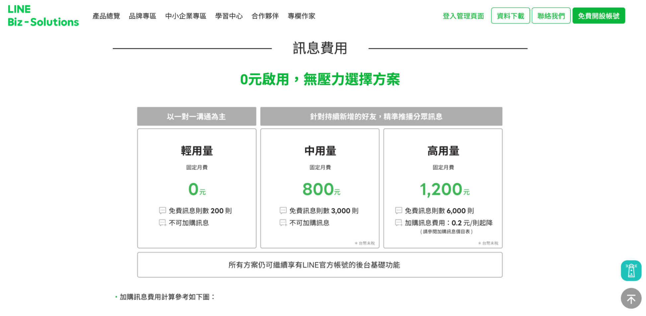Select the 中用量 plan title

click(x=320, y=151)
